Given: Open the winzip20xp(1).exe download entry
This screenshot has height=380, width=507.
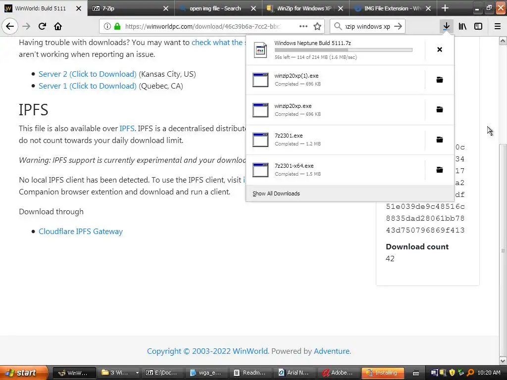Looking at the screenshot, I should 335,80.
